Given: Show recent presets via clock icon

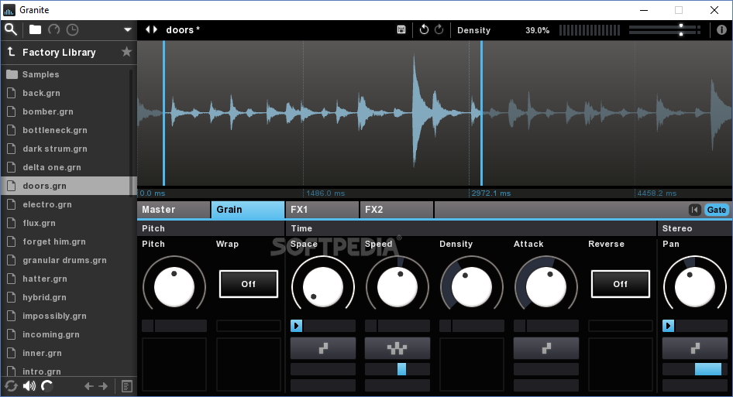Looking at the screenshot, I should (73, 30).
